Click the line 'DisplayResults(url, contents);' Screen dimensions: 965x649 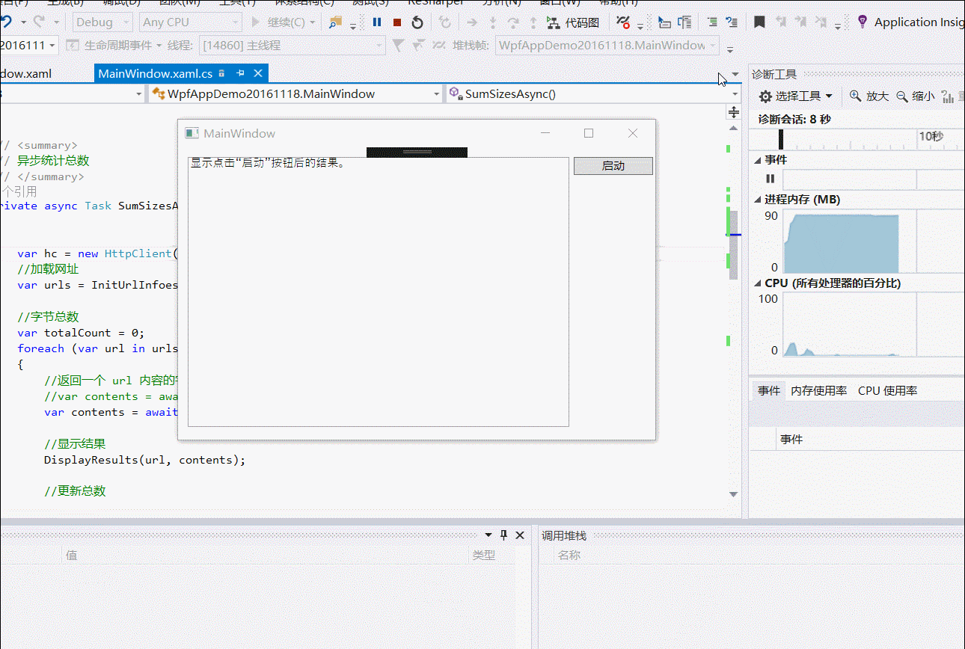coord(144,460)
